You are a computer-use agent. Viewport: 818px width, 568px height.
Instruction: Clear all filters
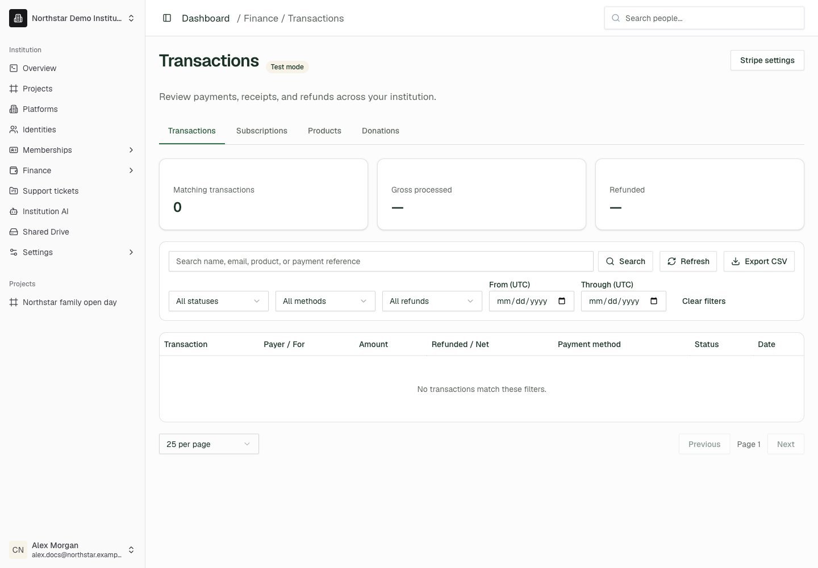(704, 301)
